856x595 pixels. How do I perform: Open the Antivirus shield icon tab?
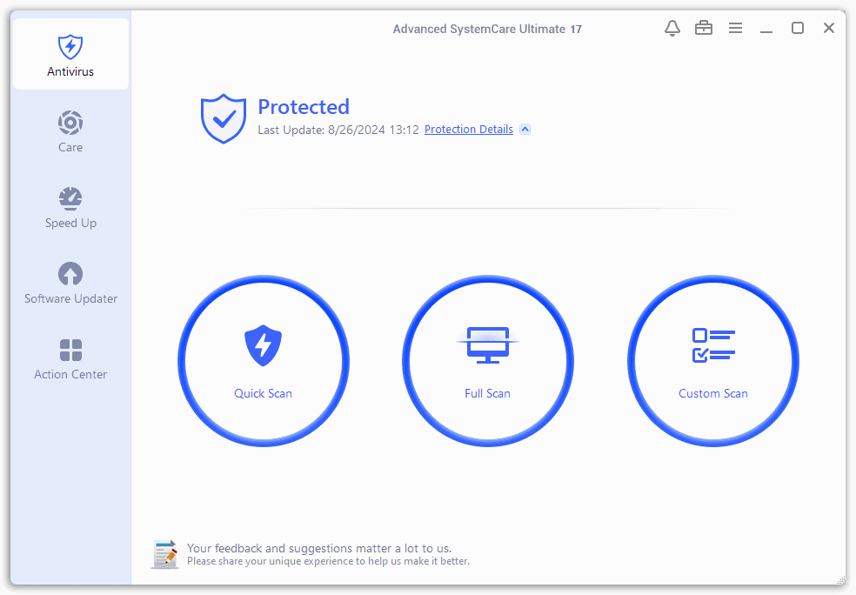coord(70,47)
